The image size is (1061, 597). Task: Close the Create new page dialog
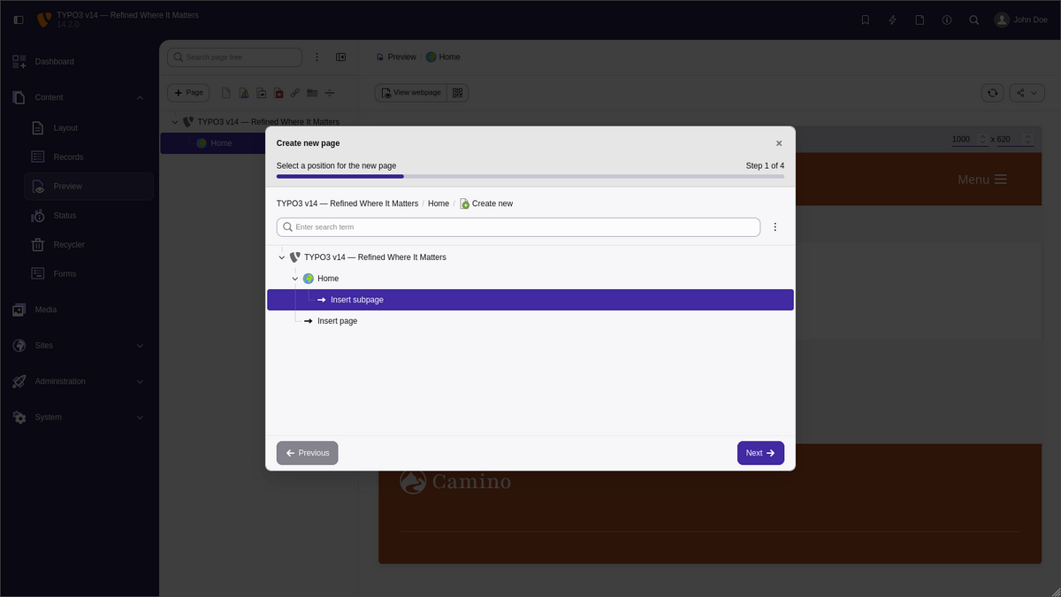779,143
